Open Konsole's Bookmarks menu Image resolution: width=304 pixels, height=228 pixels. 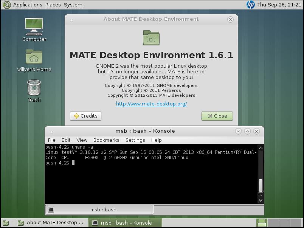(x=106, y=140)
